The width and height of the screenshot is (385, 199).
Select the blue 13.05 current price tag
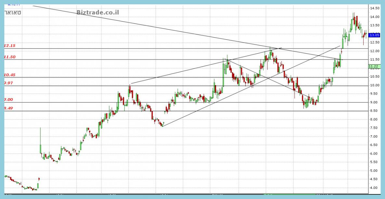pos(374,35)
